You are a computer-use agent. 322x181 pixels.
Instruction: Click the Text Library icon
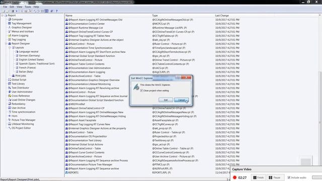pyautogui.click(x=10, y=84)
